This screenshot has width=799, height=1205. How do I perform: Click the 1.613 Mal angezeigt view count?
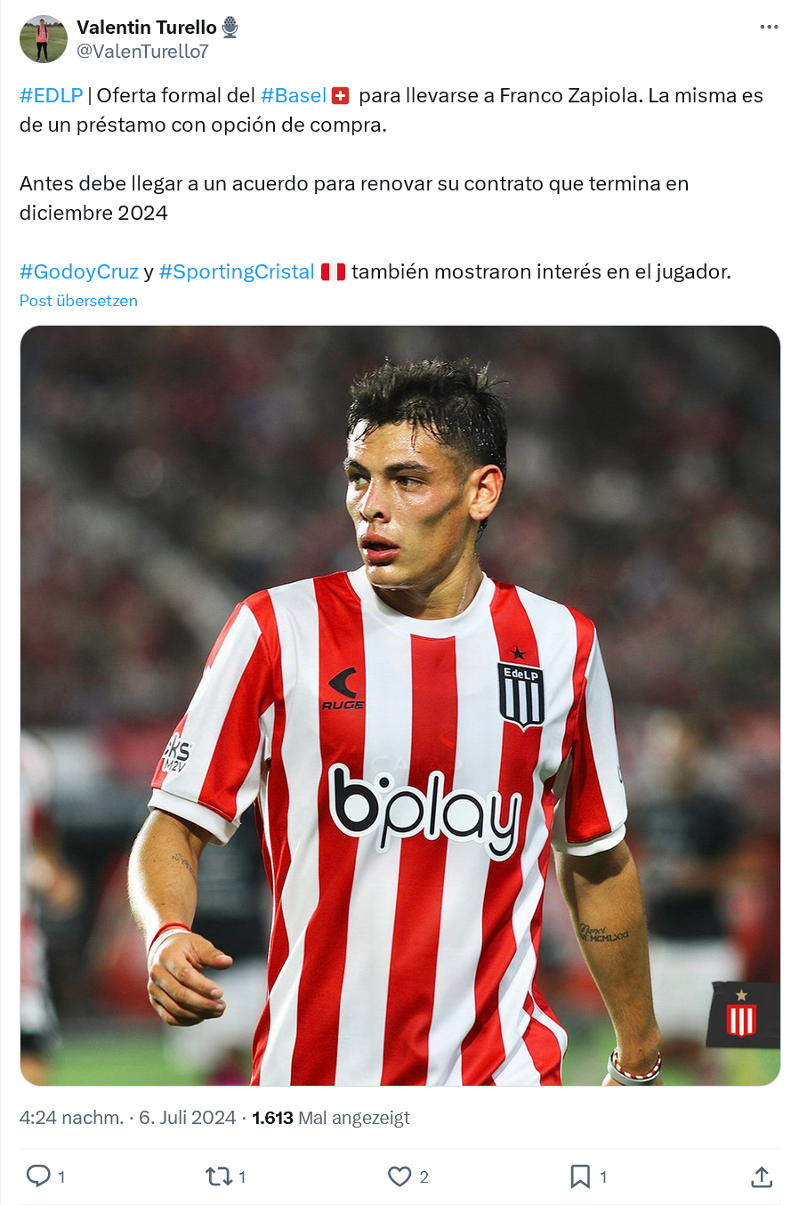pyautogui.click(x=331, y=1118)
